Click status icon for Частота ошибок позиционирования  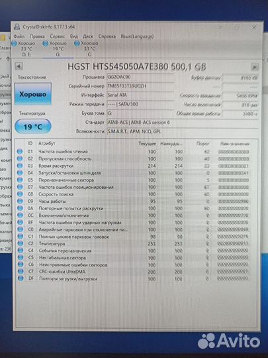pos(20,187)
